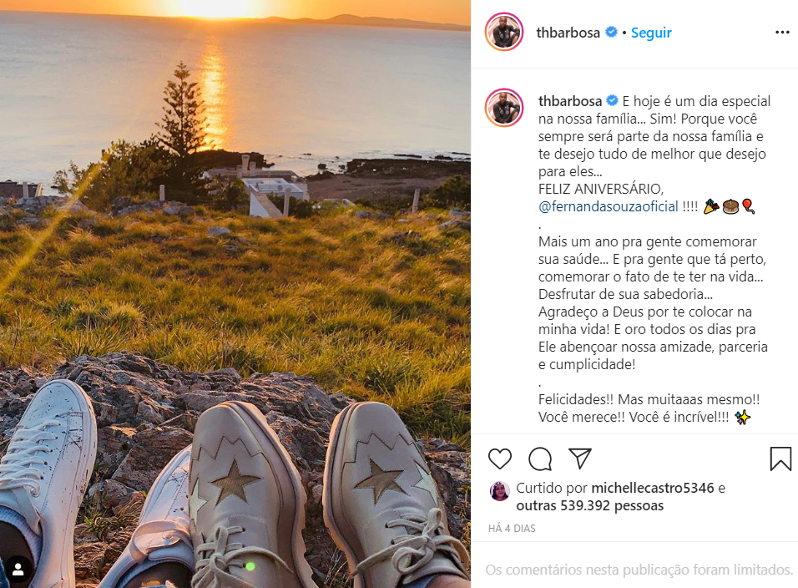Open the three-dot more options menu
Image resolution: width=798 pixels, height=588 pixels.
(782, 32)
